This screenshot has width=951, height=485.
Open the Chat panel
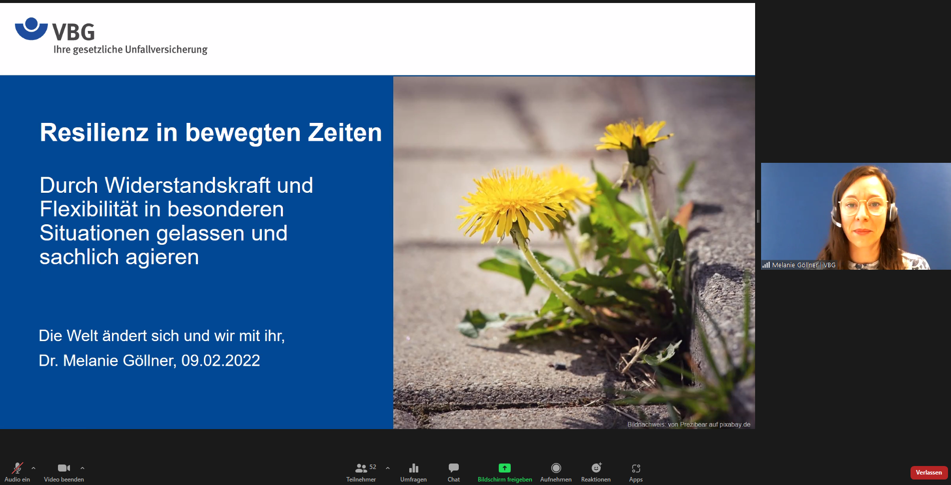tap(453, 471)
